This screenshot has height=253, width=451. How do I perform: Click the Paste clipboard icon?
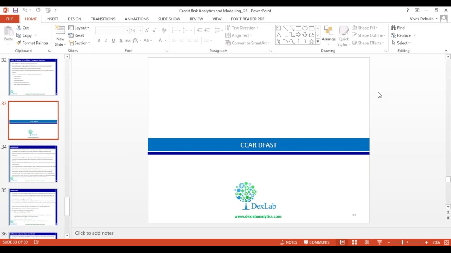(x=8, y=31)
